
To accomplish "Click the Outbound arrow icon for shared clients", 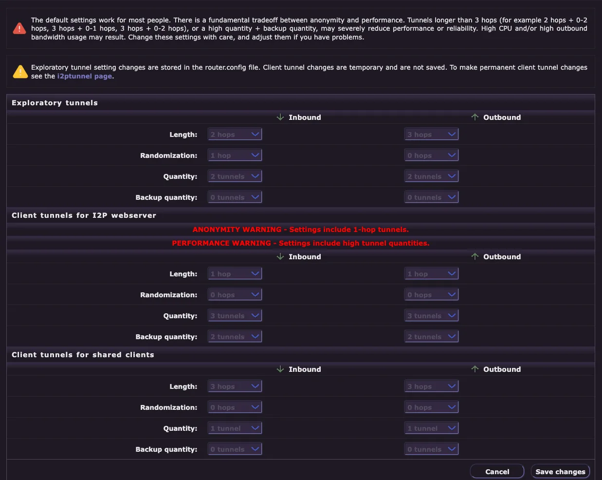I will [x=474, y=369].
